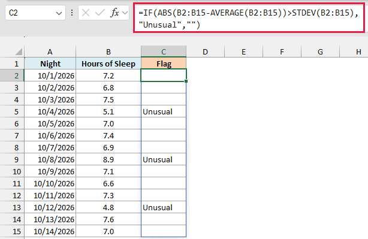Screen dimensions: 368x239
Task: Click the Flag header cell
Action: coord(164,63)
